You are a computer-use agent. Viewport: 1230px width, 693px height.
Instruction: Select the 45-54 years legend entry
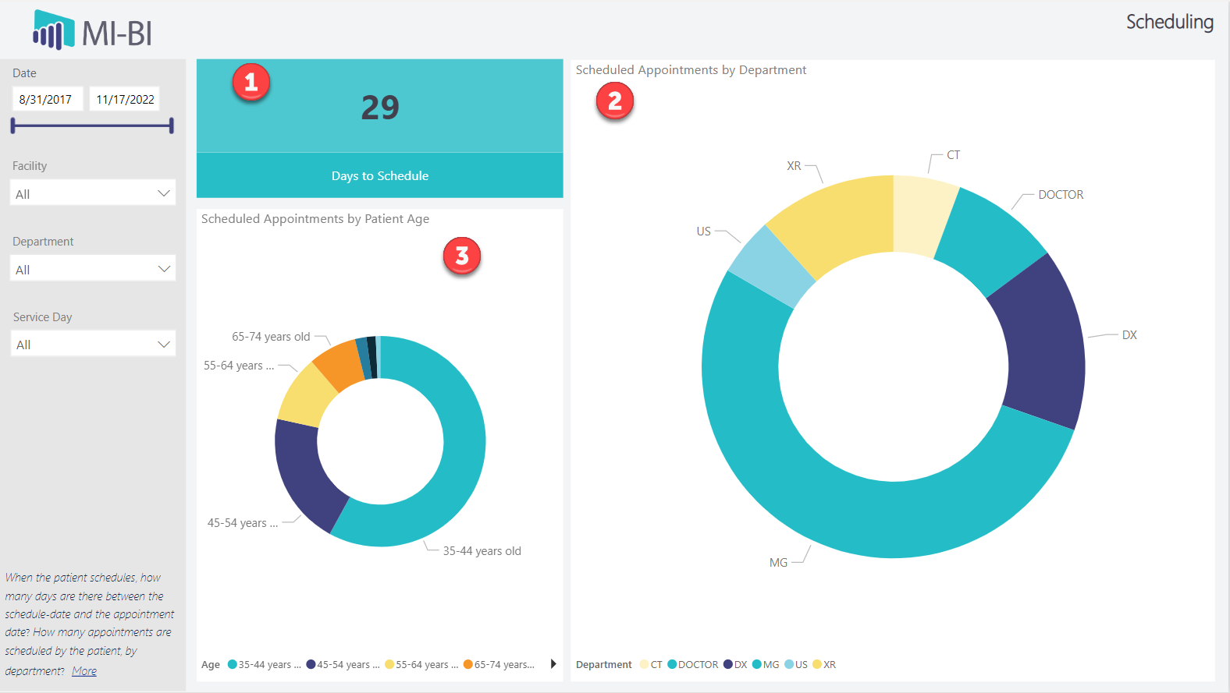coord(343,665)
